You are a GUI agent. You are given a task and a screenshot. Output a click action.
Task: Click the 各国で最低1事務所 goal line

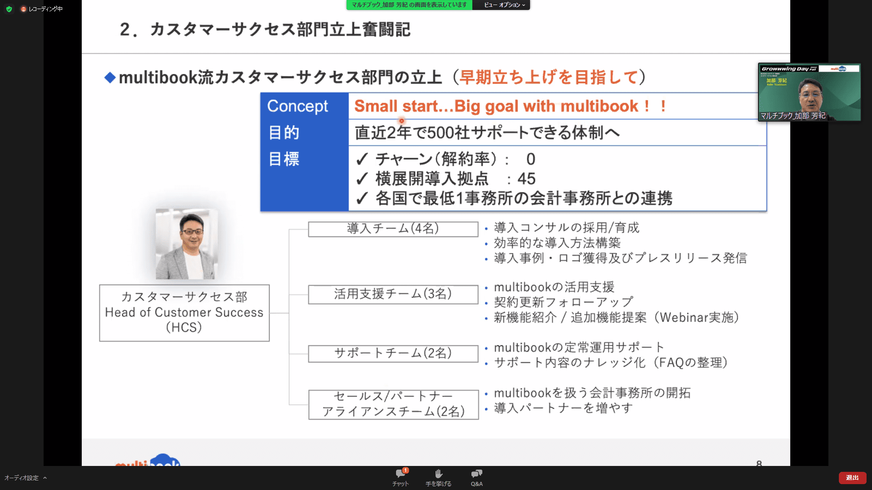514,198
